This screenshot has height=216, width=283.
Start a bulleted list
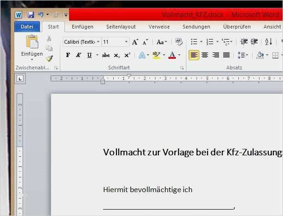click(x=194, y=42)
